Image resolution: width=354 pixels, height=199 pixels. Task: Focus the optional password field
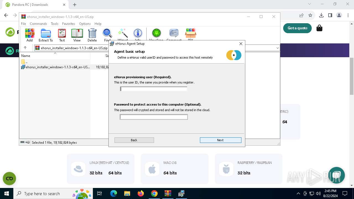coord(154,117)
